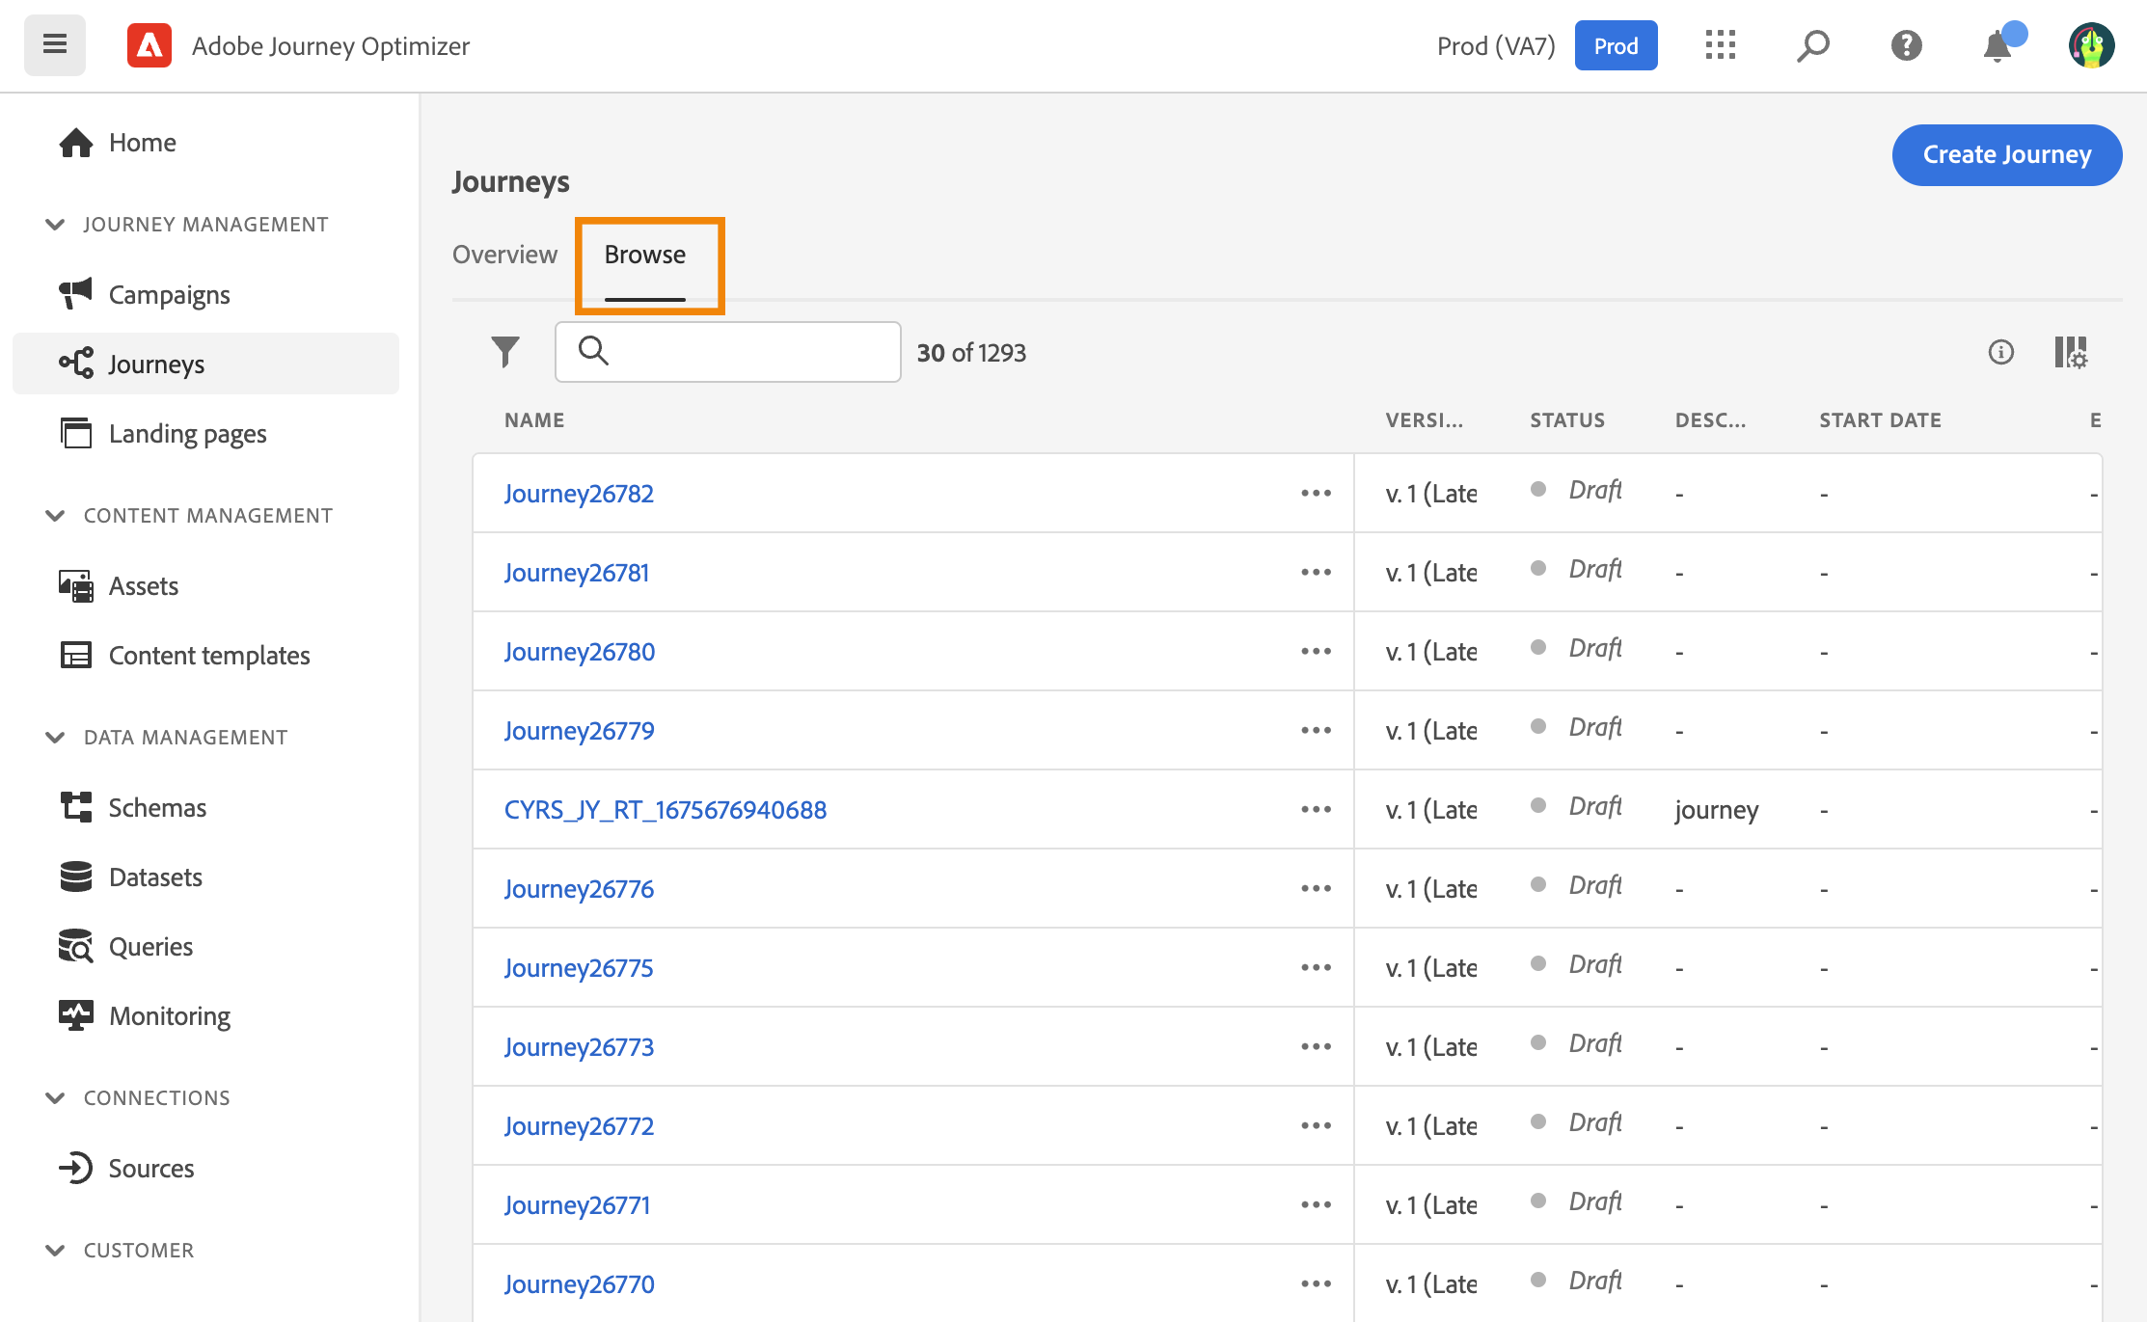This screenshot has height=1322, width=2147.
Task: Open the hamburger navigation menu
Action: 55,45
